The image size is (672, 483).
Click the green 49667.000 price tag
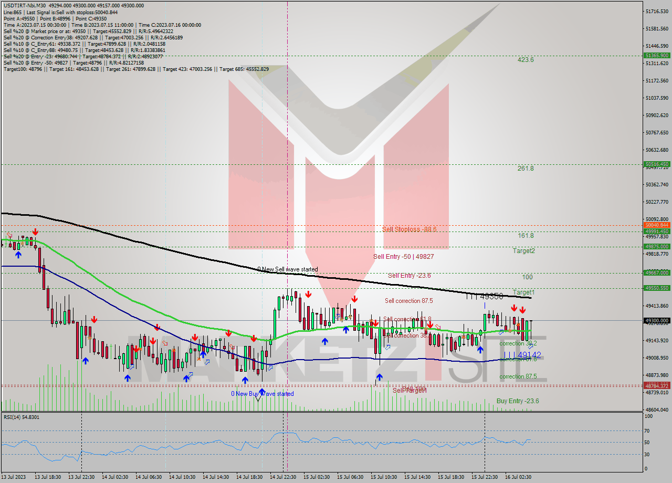tap(657, 272)
